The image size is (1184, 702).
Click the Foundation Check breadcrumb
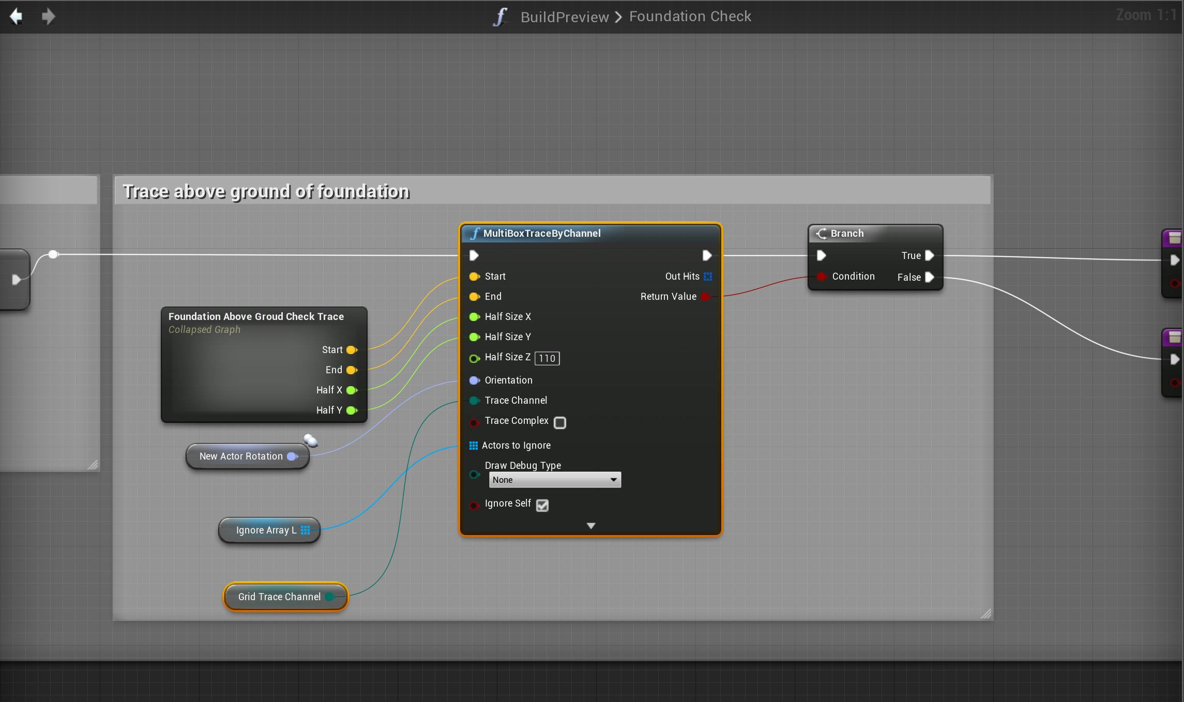coord(690,17)
